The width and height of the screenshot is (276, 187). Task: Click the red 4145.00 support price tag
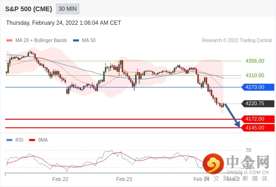258,128
